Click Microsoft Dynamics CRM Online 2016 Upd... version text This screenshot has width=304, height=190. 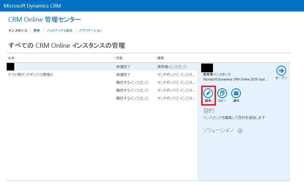pyautogui.click(x=235, y=80)
